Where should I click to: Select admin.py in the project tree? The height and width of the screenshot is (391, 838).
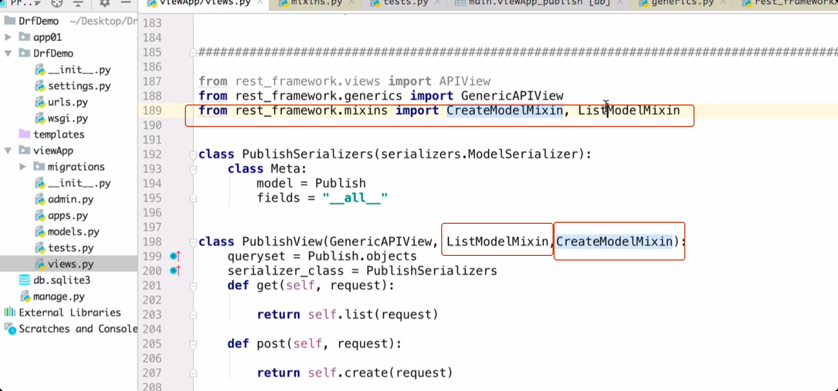(x=70, y=199)
